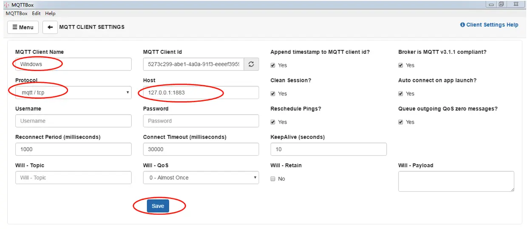Toggle Append timestamp to MQTT client id checkbox
Screen dimensions: 527x229
pos(273,65)
